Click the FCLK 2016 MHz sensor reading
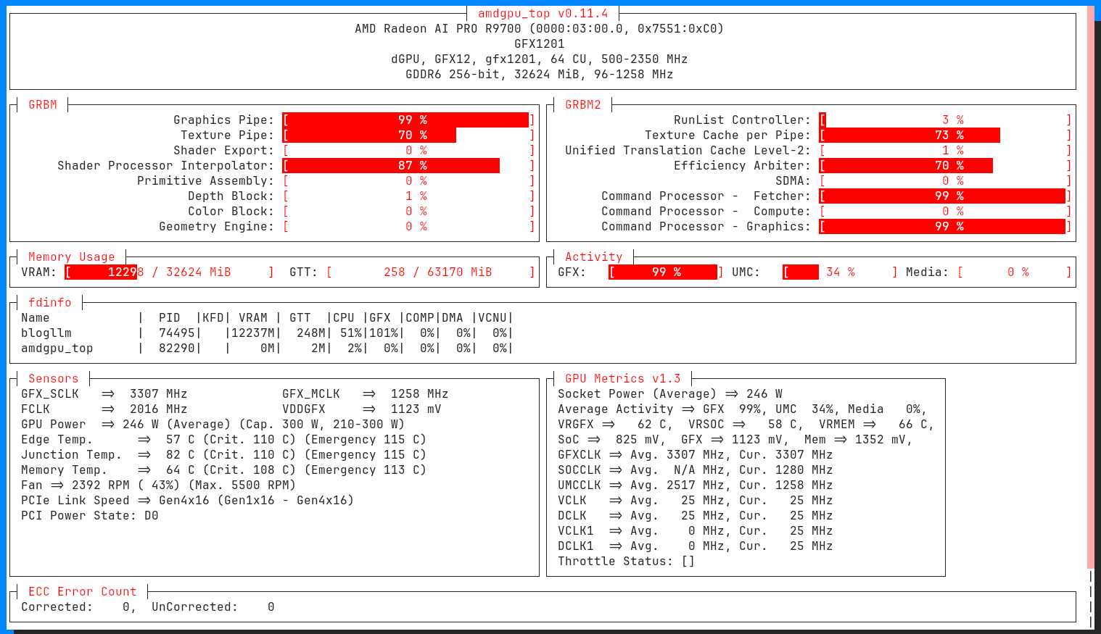1101x634 pixels. click(x=104, y=409)
